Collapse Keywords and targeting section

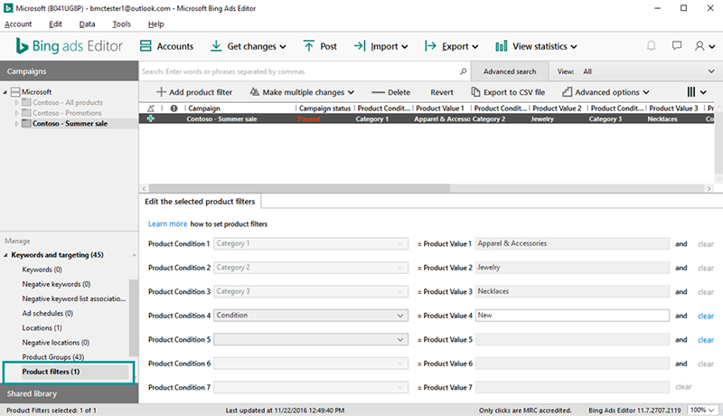[6, 255]
